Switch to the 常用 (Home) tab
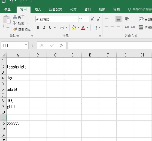The width and height of the screenshot is (152, 141). pos(23,10)
